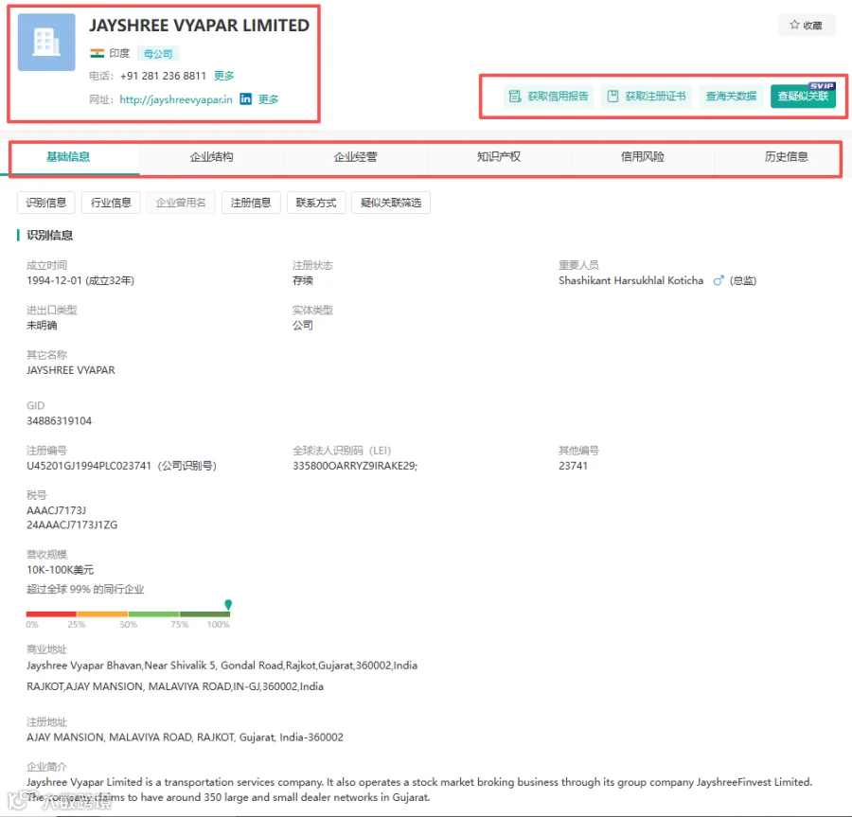Show more phone numbers via 更多
This screenshot has height=817, width=852.
pos(223,76)
